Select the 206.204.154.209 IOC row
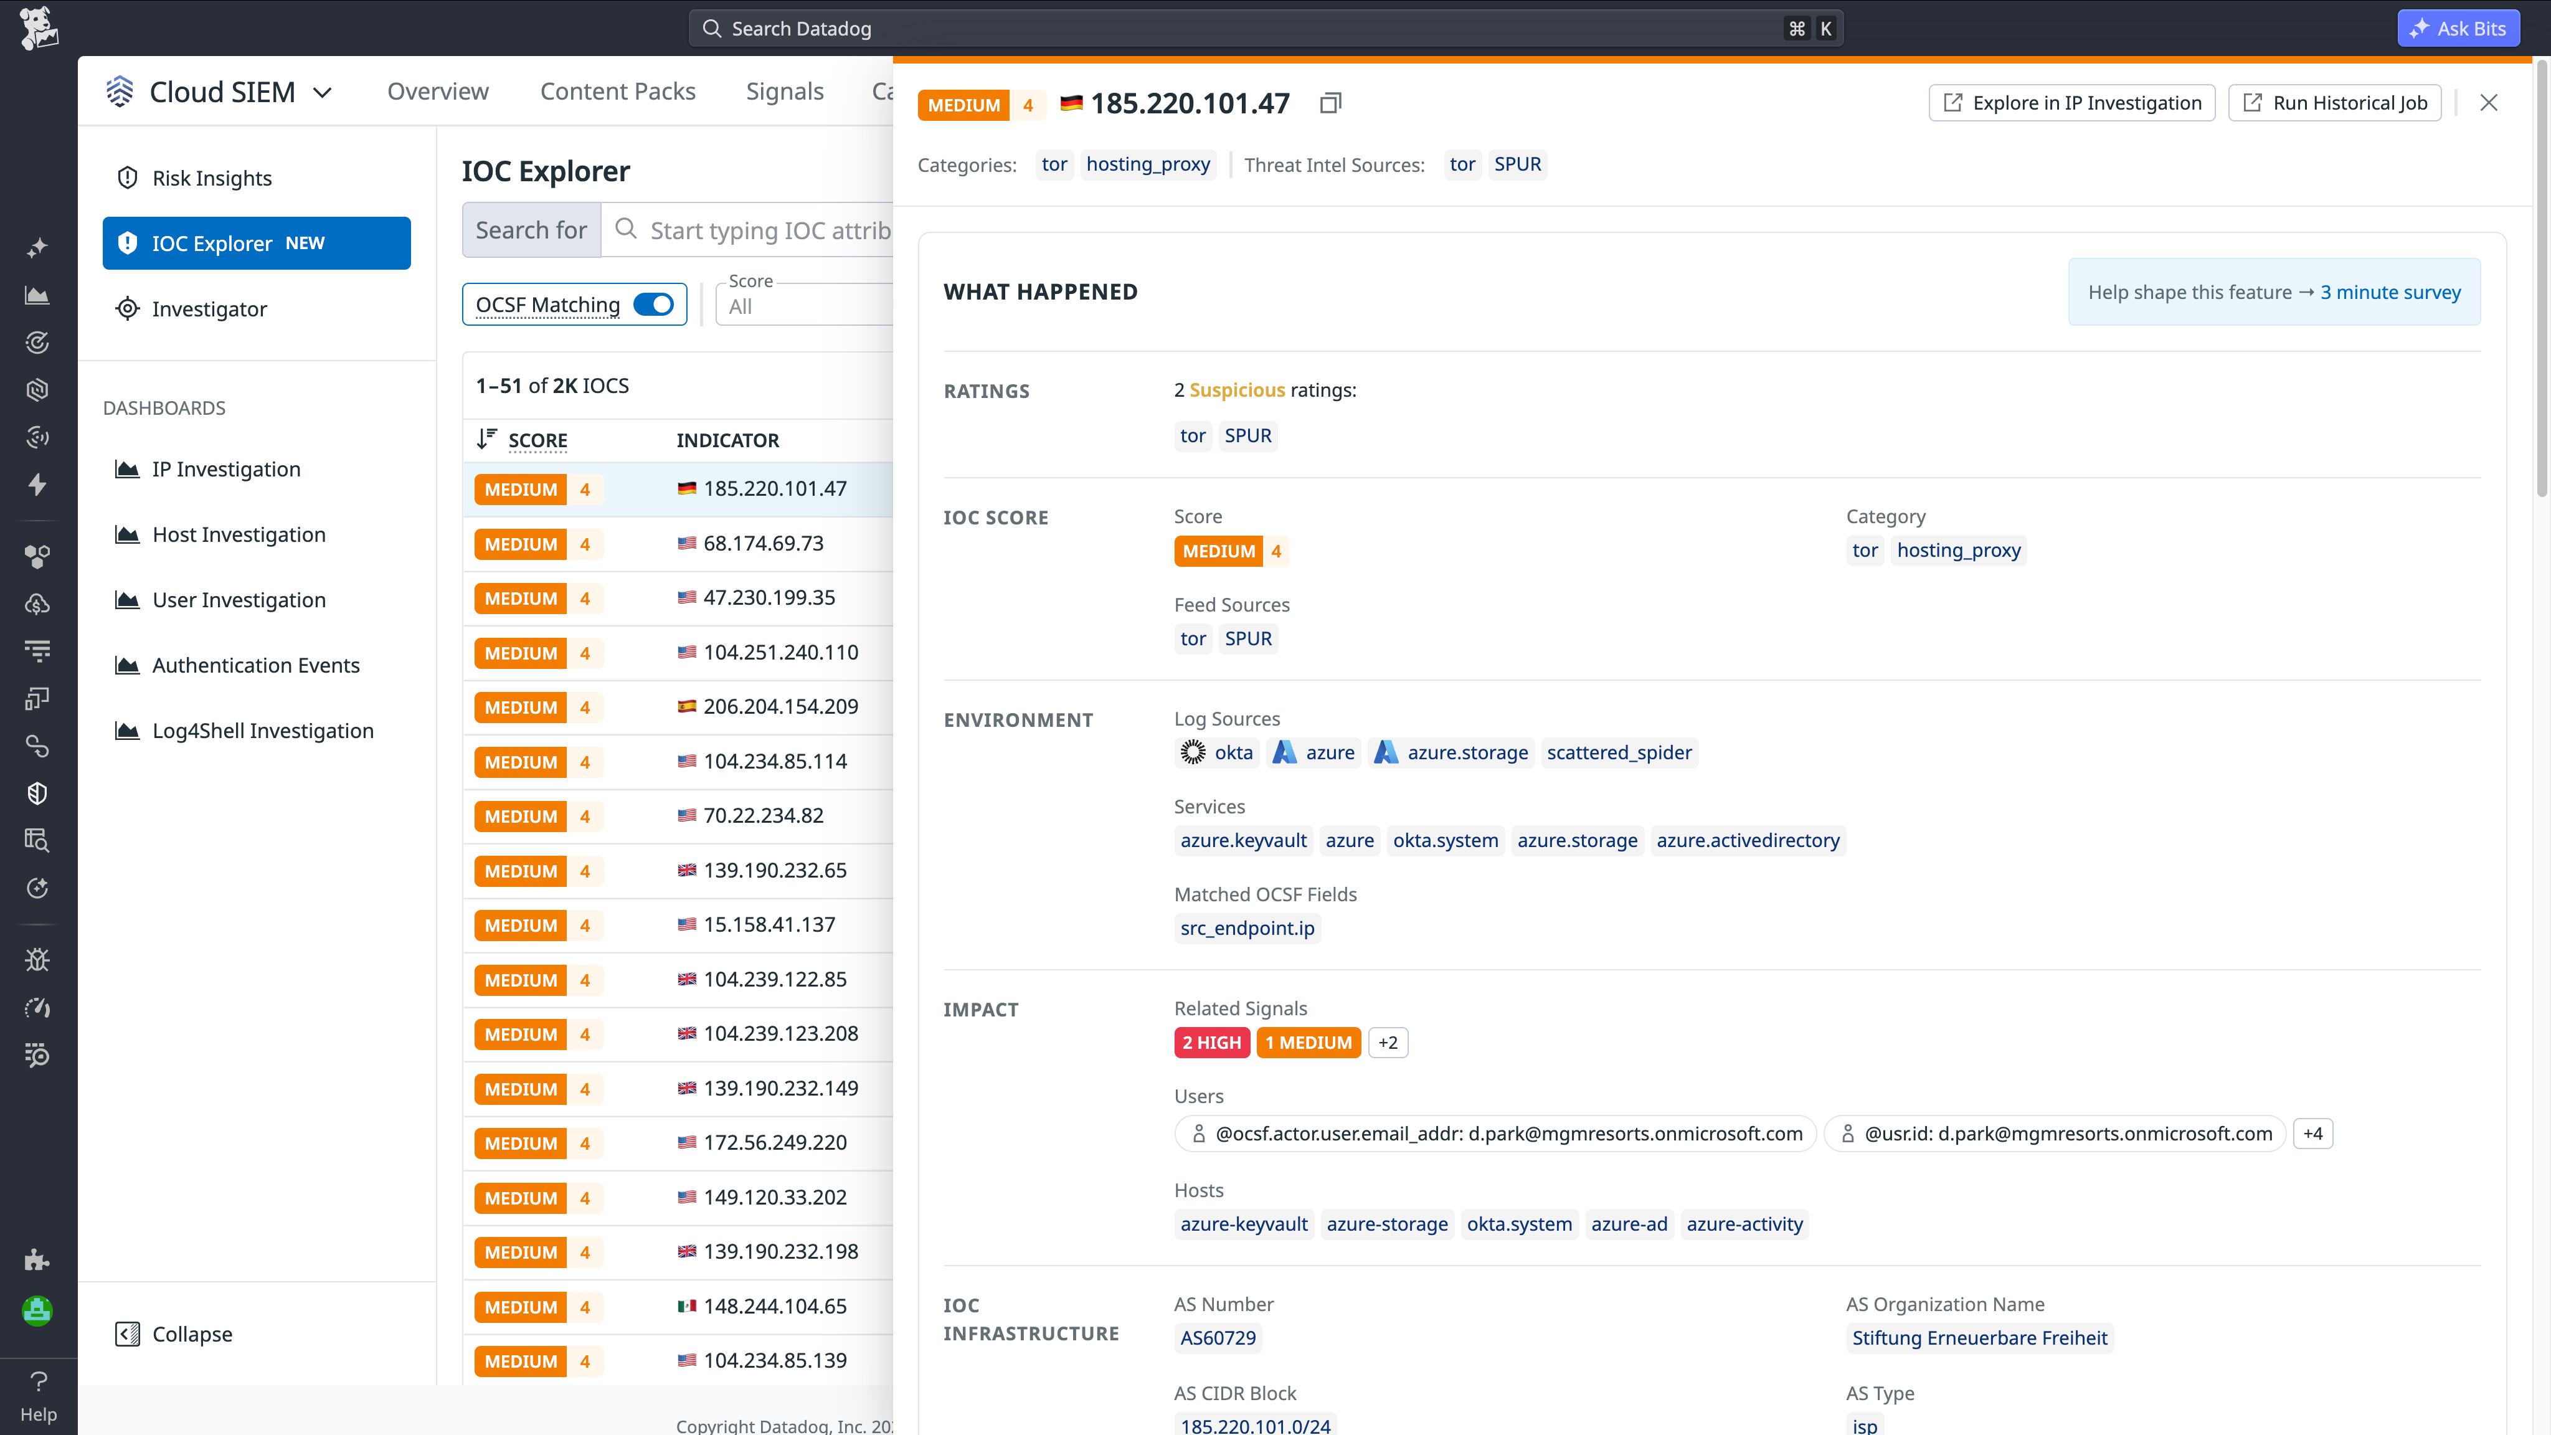 678,707
